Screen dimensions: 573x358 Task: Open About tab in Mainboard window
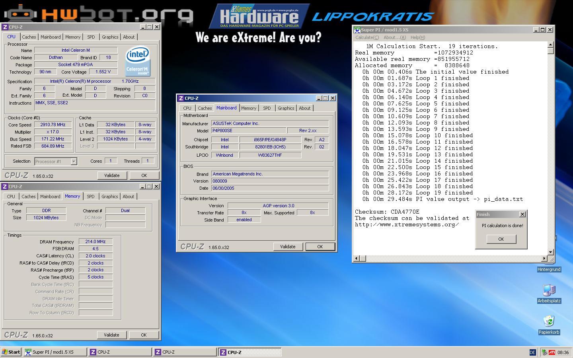304,108
